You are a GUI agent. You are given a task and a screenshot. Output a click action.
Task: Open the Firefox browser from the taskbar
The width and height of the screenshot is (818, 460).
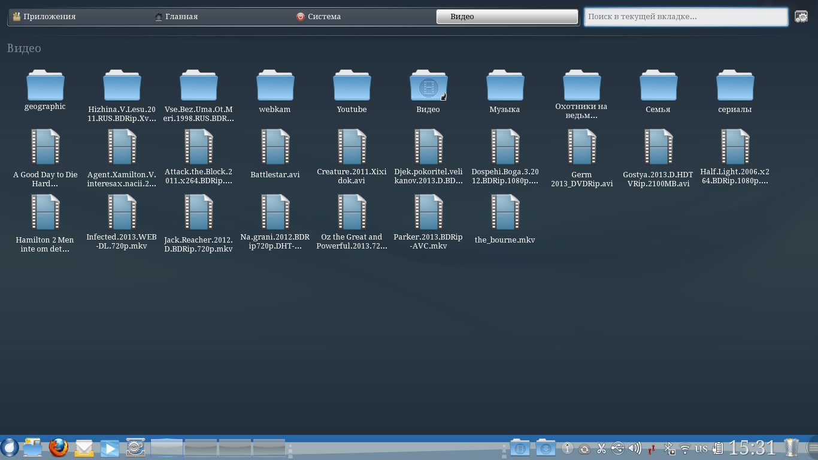58,447
